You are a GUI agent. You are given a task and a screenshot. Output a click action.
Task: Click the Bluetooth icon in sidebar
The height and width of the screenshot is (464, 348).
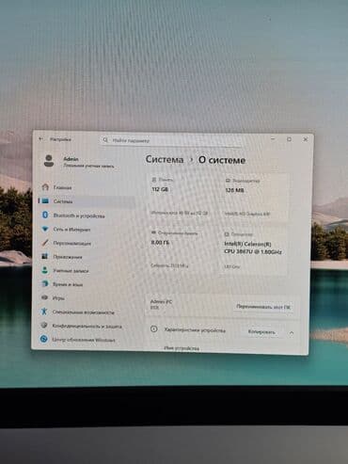[45, 215]
